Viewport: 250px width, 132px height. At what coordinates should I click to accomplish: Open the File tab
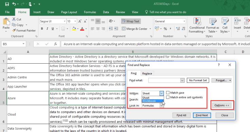tap(7, 12)
